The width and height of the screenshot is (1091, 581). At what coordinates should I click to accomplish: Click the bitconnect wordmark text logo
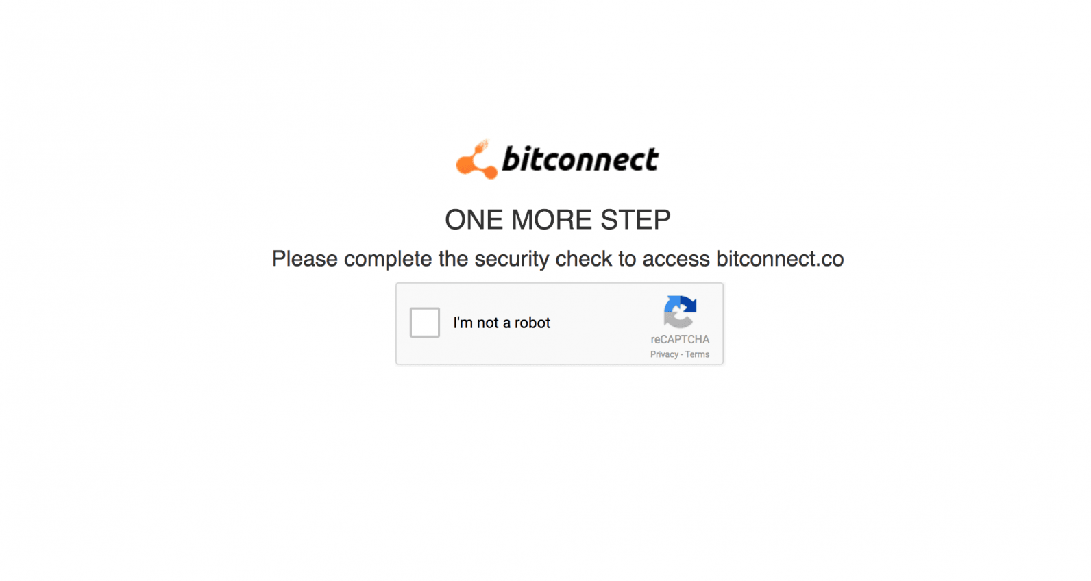pos(580,159)
